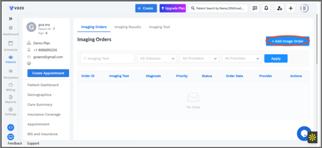
Task: Open Demographics in the patient menu
Action: (x=39, y=95)
